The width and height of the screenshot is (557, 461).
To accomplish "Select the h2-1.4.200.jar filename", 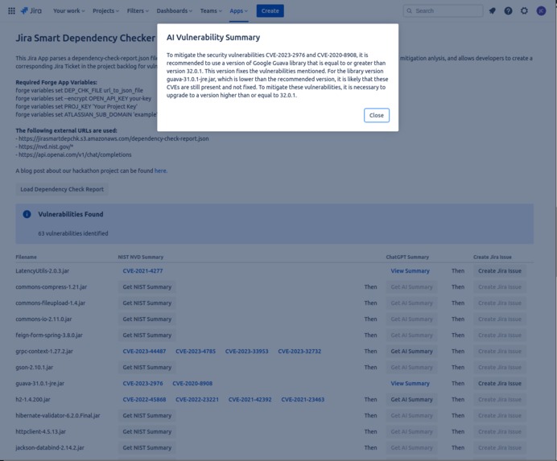I will tap(33, 400).
